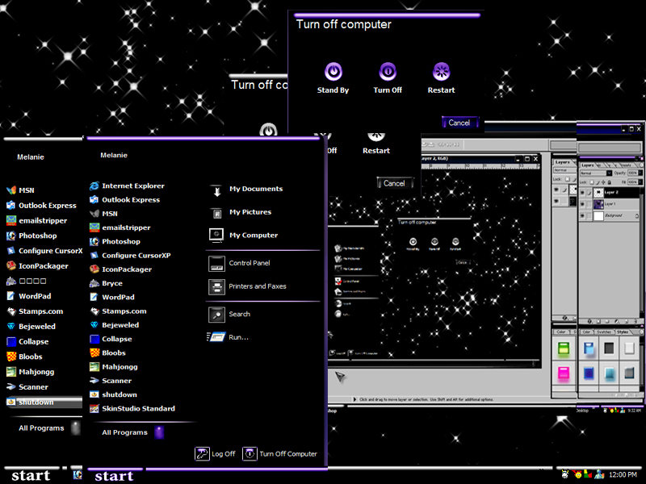Expand the Opacity slider arrow
This screenshot has height=484, width=646.
click(640, 173)
